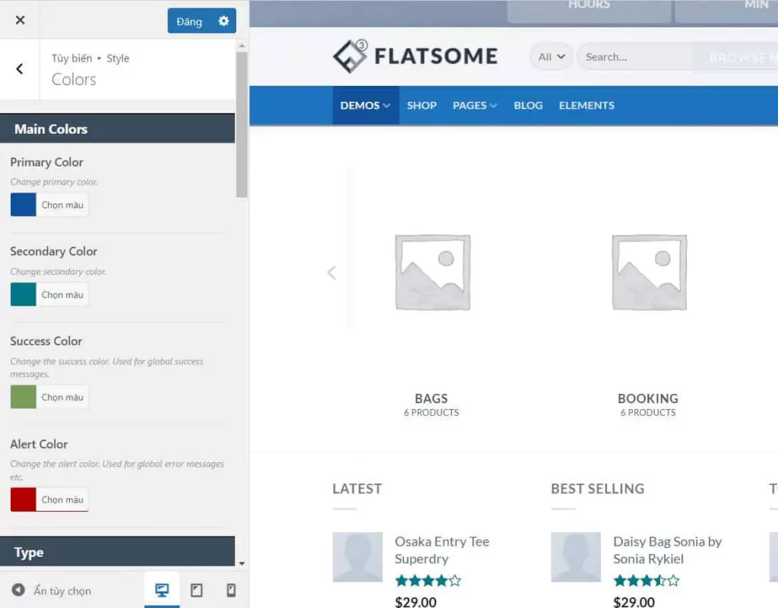Open the BLOG menu item
Image resolution: width=778 pixels, height=608 pixels.
click(x=527, y=106)
